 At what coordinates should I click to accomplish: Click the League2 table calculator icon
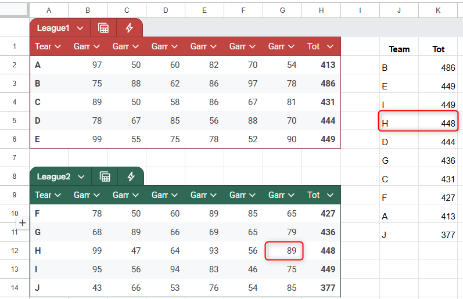coord(105,176)
